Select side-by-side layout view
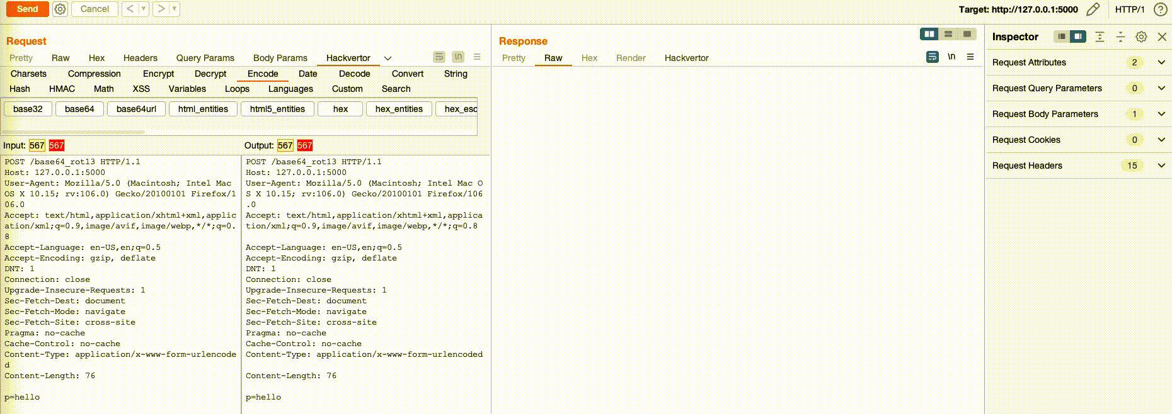1172x414 pixels. pyautogui.click(x=929, y=34)
